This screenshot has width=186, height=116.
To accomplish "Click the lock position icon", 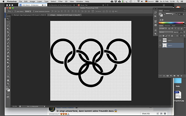I will 169,36.
